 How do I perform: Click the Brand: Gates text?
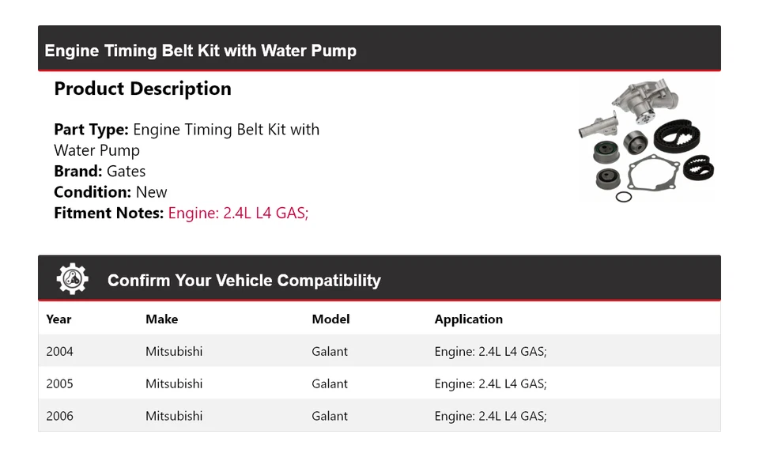(x=100, y=172)
